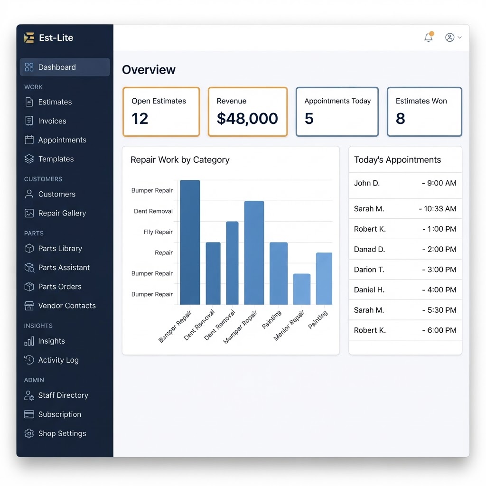Select the Mumper Repair chart bar

(x=254, y=253)
